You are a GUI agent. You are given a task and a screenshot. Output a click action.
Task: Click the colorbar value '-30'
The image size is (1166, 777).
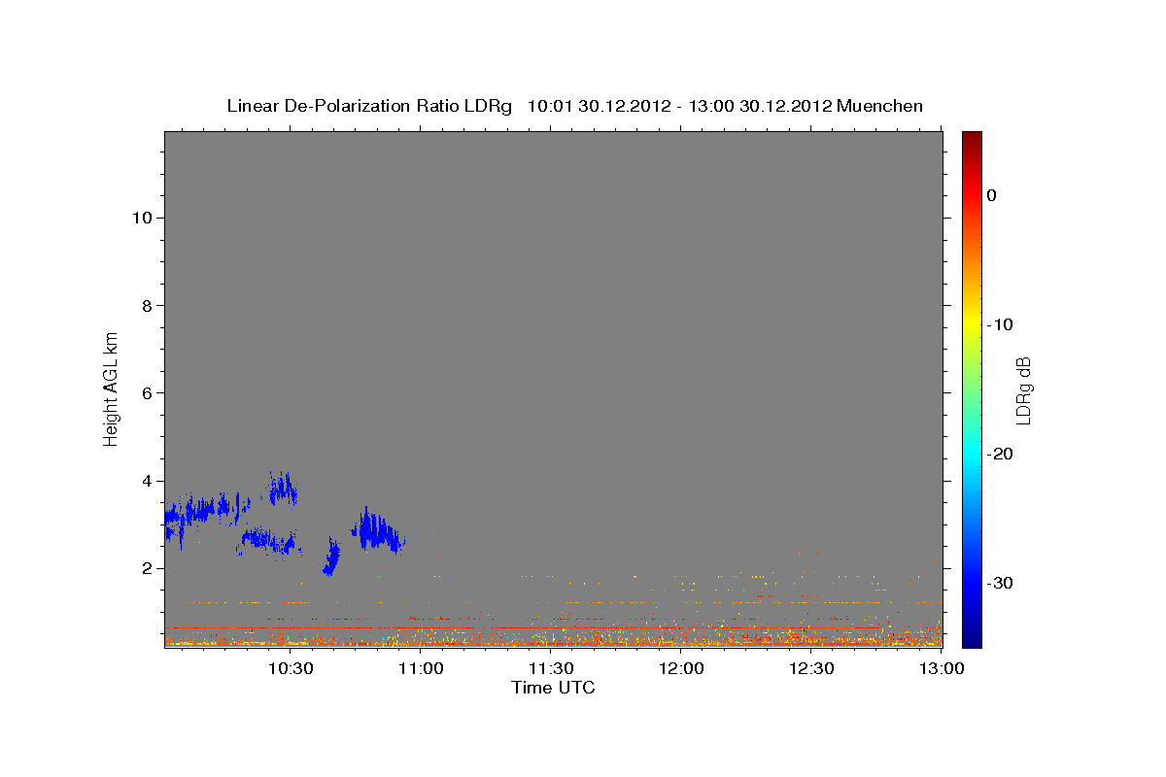click(x=1001, y=584)
